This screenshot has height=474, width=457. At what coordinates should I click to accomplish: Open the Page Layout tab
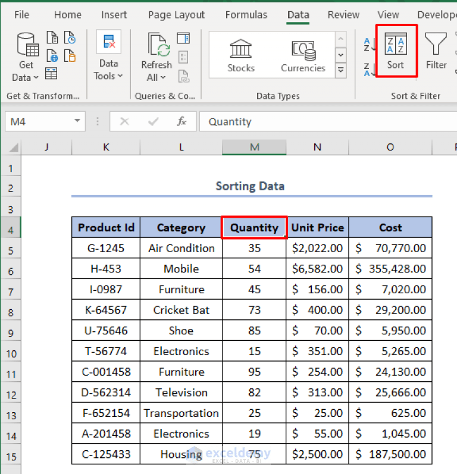point(176,14)
